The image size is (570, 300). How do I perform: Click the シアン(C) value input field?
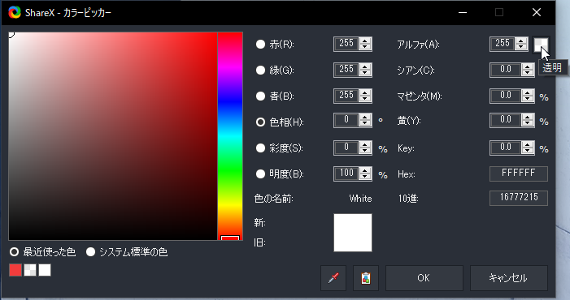pyautogui.click(x=506, y=70)
